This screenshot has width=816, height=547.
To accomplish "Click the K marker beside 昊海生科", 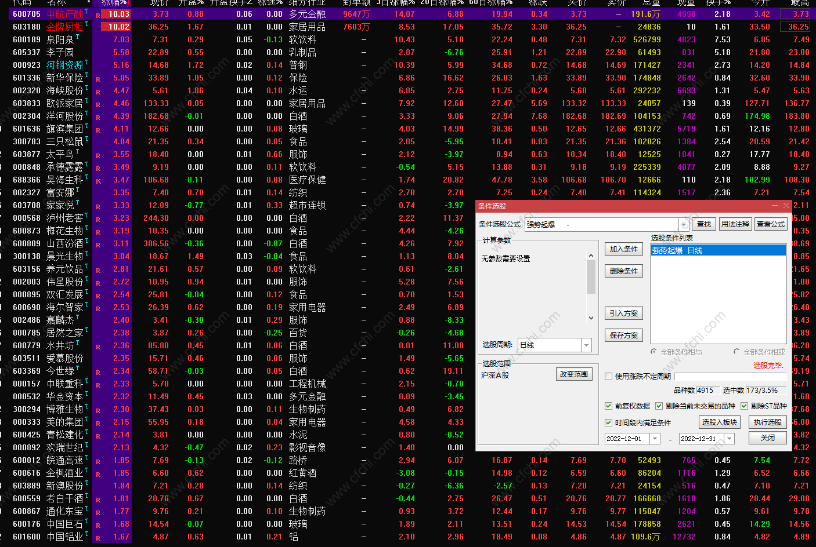I will pos(98,181).
